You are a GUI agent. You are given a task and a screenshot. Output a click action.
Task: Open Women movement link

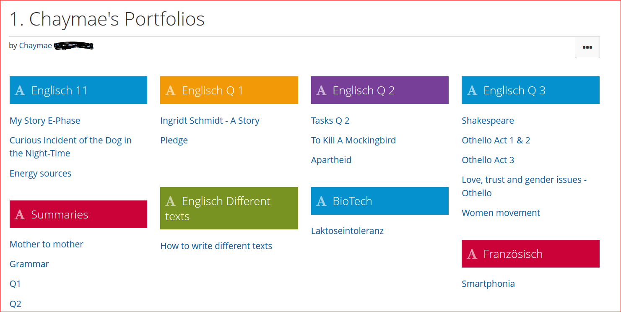pos(501,213)
